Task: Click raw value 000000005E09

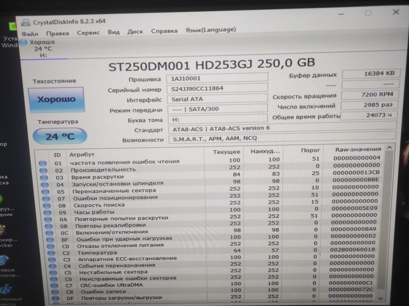Action: (354, 208)
